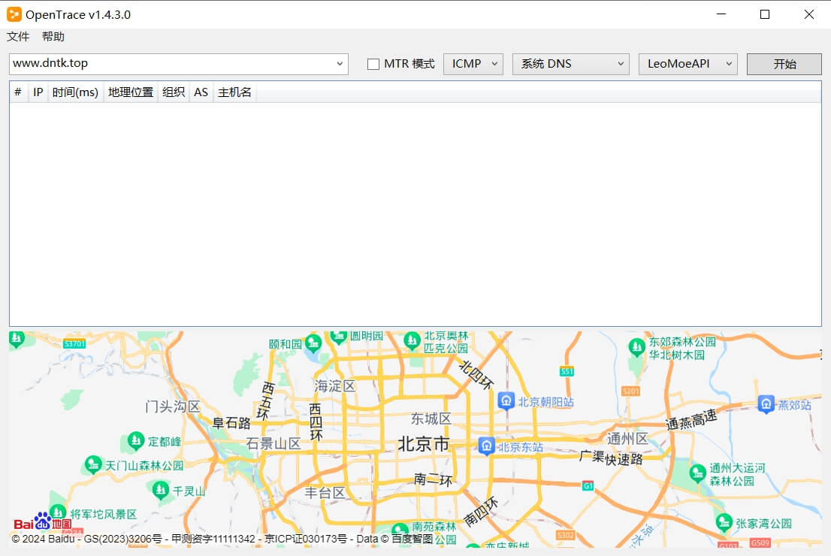Enable the MTR 模式 checkbox
This screenshot has height=556, width=831.
[x=373, y=64]
